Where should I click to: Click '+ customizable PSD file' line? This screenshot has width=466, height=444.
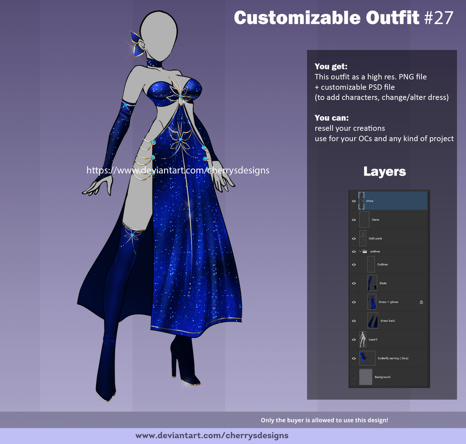pyautogui.click(x=355, y=87)
